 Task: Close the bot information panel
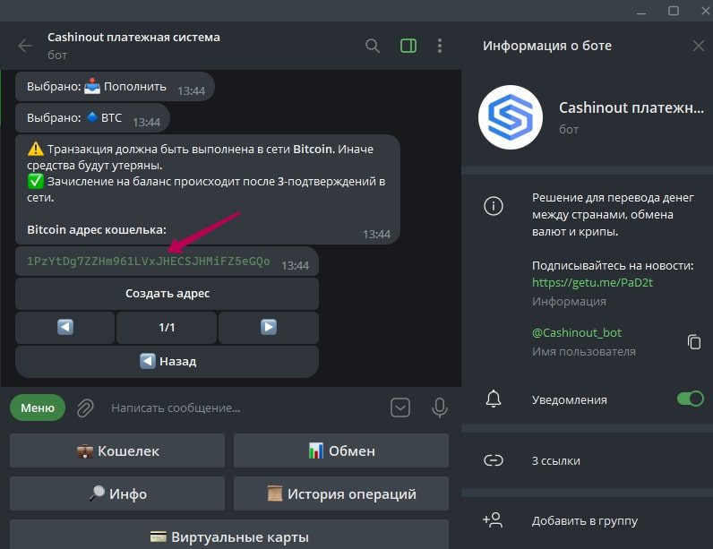(x=699, y=46)
